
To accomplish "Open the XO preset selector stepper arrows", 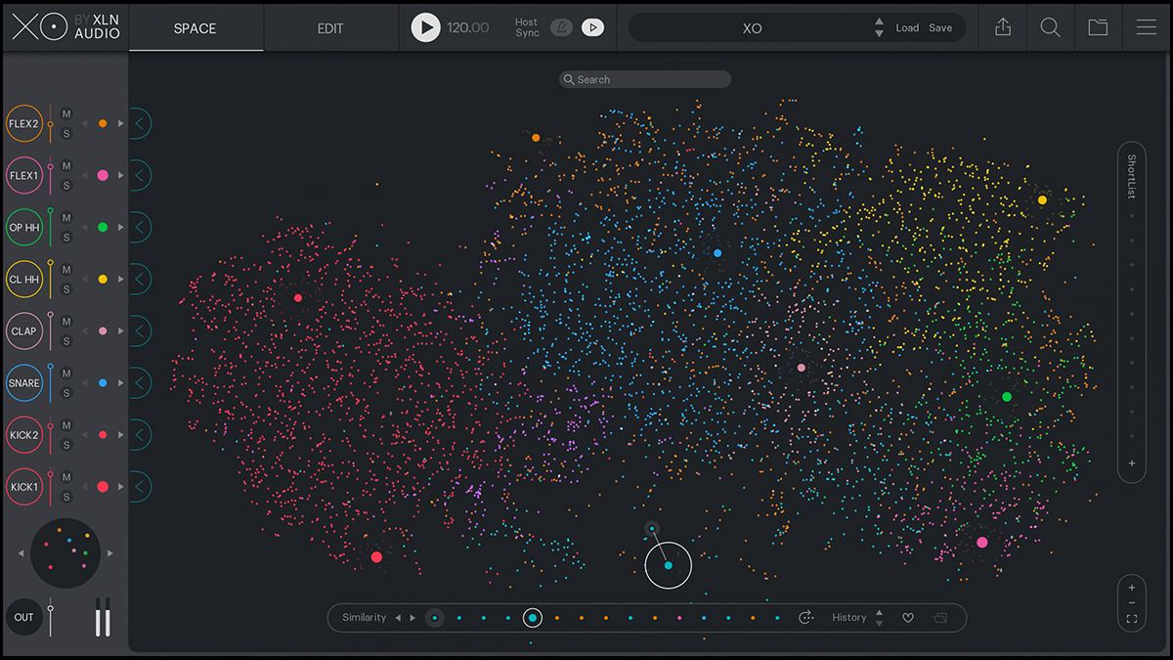I will pyautogui.click(x=878, y=26).
